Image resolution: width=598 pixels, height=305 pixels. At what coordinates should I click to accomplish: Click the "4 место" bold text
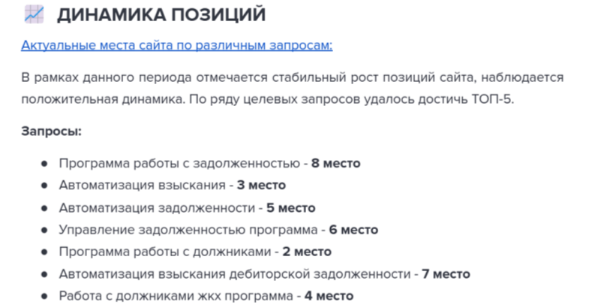(329, 296)
